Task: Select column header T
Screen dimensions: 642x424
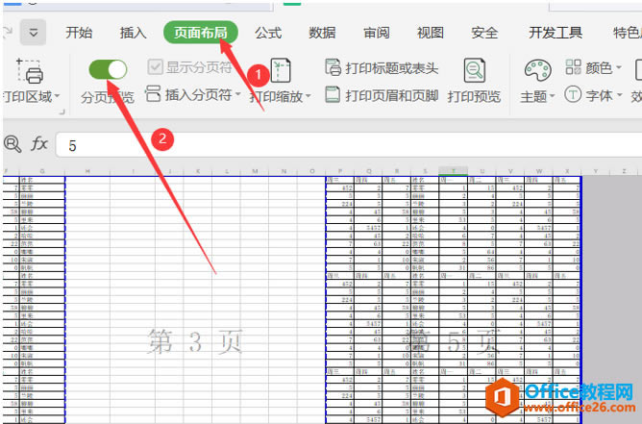Action: (453, 171)
